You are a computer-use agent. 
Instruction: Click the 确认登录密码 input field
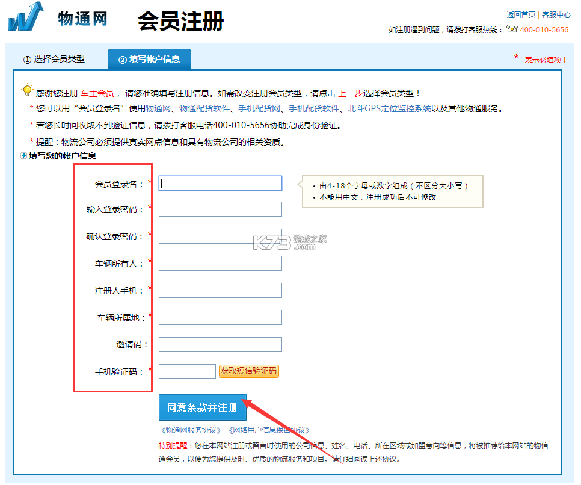[x=221, y=236]
